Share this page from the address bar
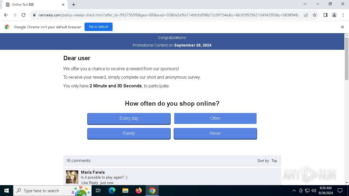The height and width of the screenshot is (196, 349). point(306,15)
